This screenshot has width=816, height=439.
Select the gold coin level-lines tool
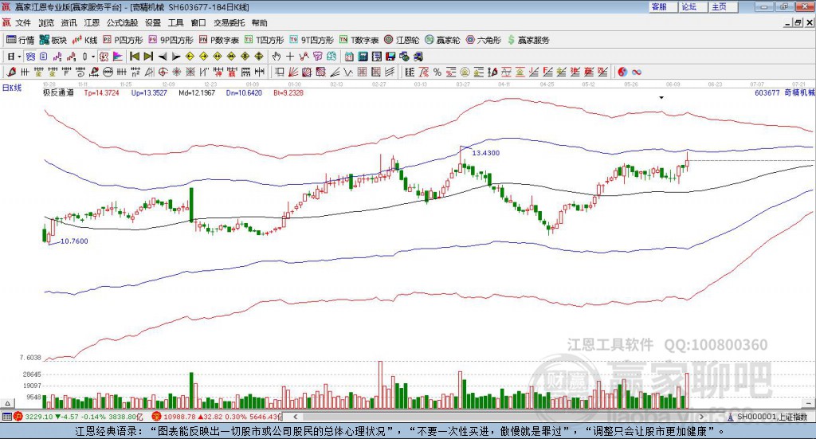point(465,73)
